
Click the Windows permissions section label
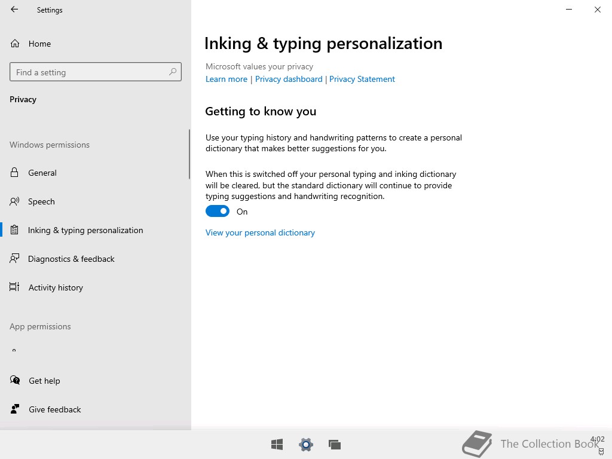[50, 145]
